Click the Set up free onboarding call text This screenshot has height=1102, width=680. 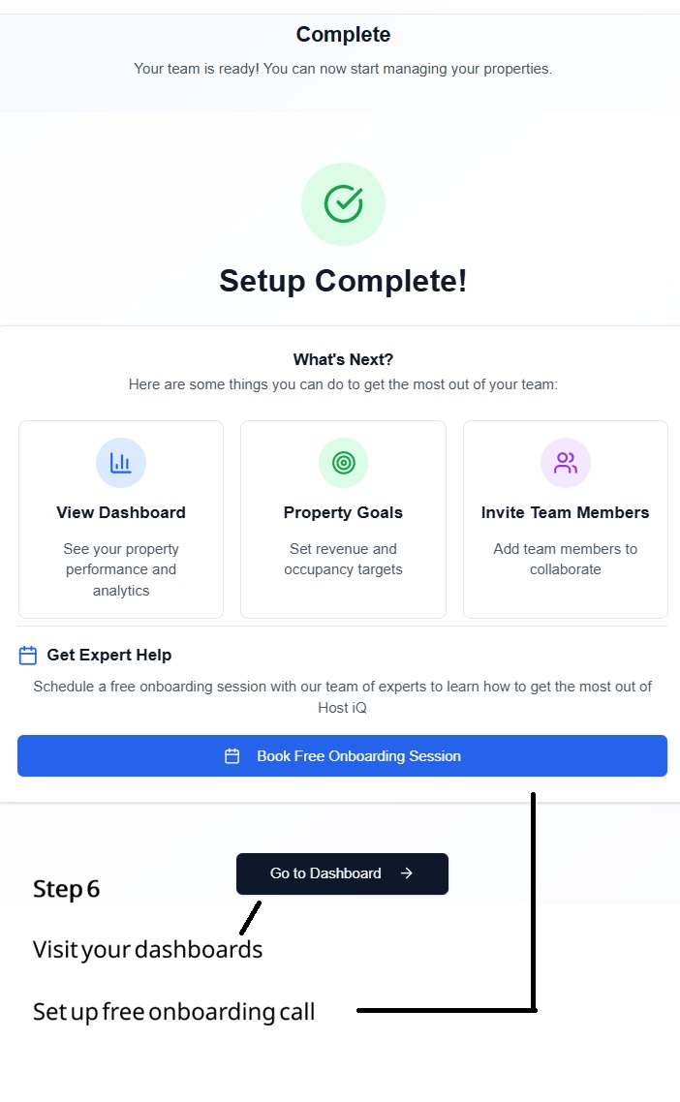173,1011
